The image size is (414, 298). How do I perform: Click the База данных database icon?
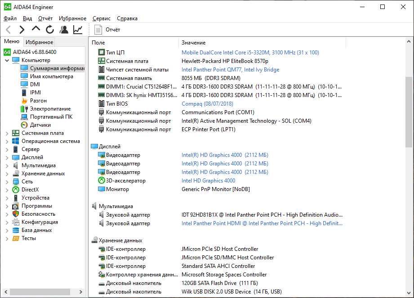[16, 230]
